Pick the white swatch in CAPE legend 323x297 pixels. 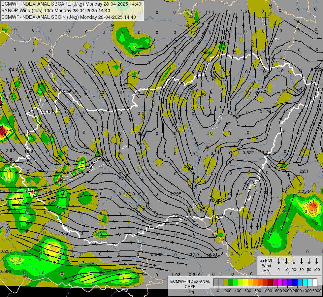(x=315, y=282)
